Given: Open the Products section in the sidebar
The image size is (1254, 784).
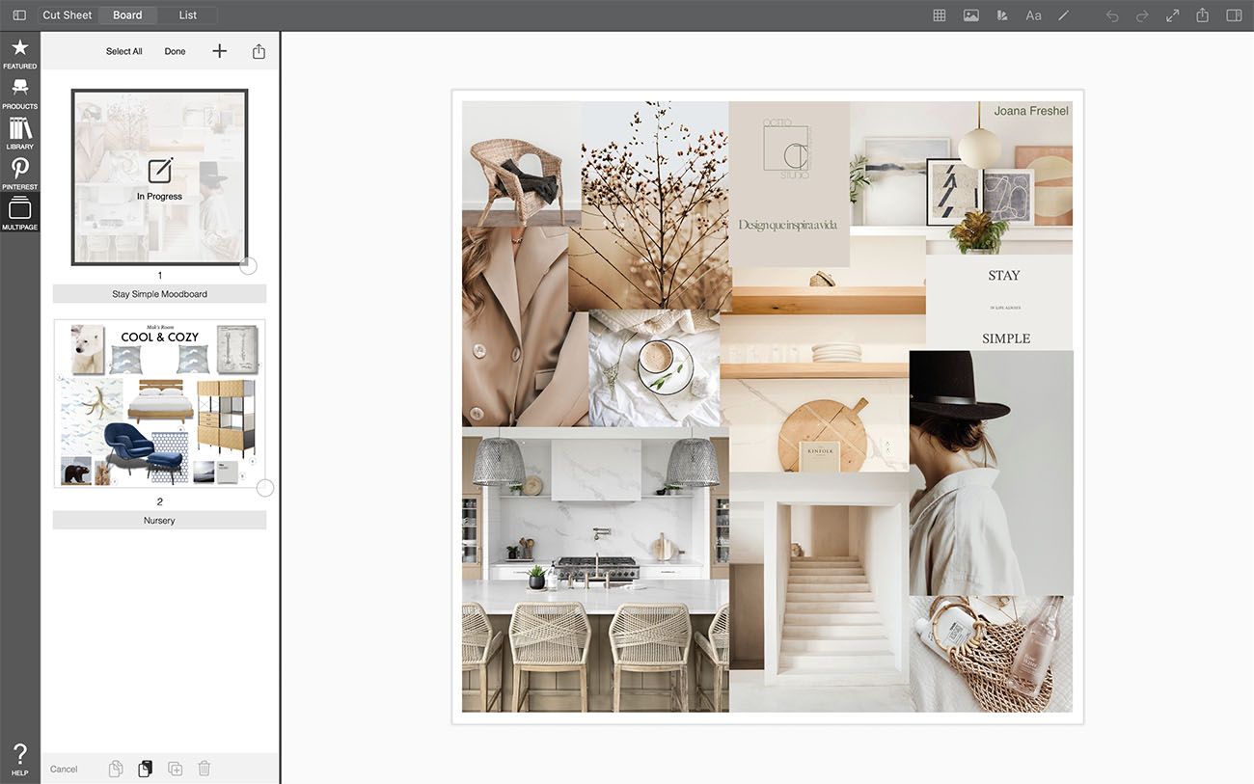Looking at the screenshot, I should [19, 94].
